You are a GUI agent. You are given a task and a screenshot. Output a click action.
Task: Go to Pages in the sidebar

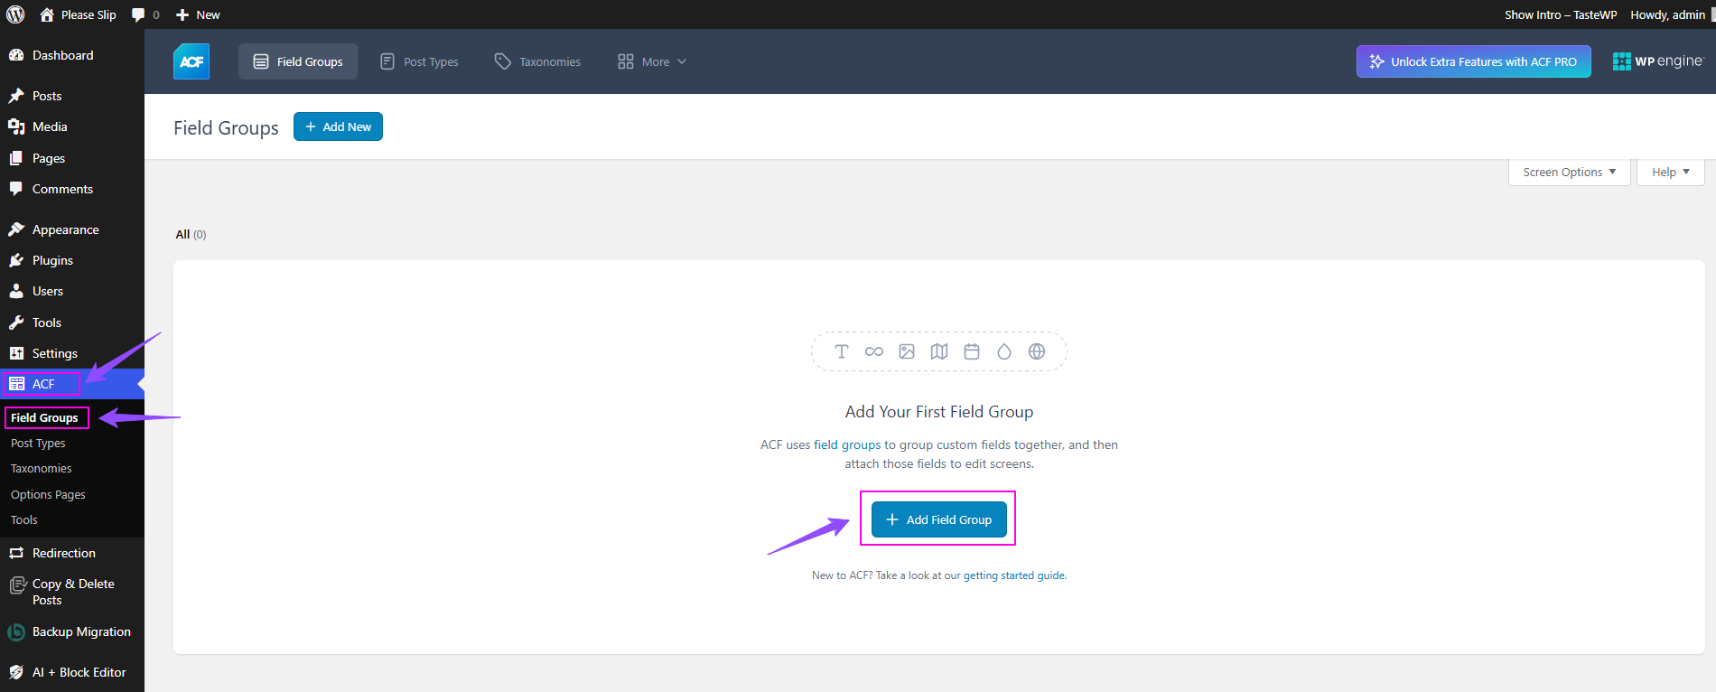pyautogui.click(x=72, y=158)
